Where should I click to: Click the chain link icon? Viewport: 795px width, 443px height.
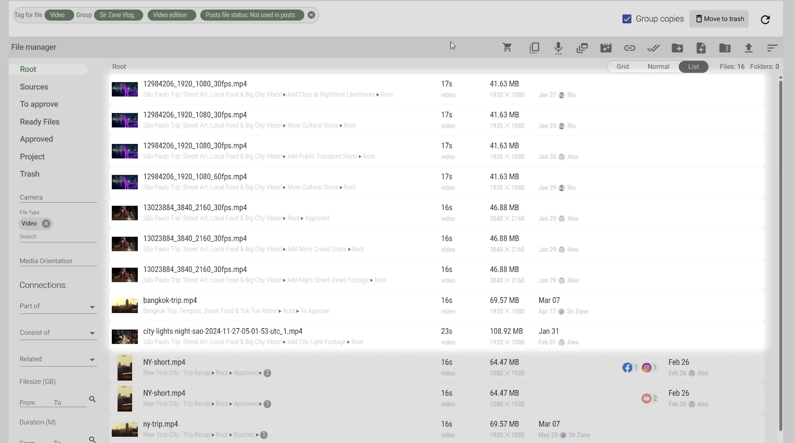[629, 48]
